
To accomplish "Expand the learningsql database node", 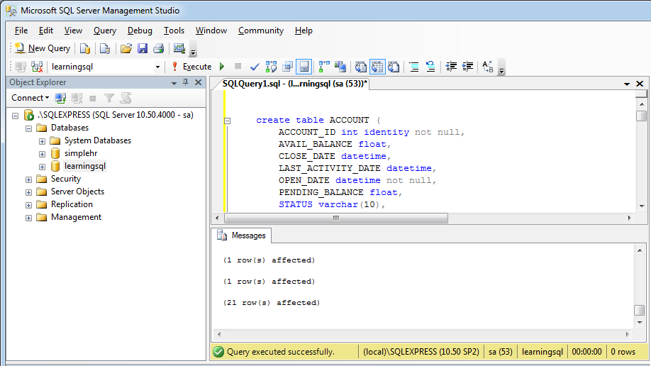I will click(x=42, y=167).
